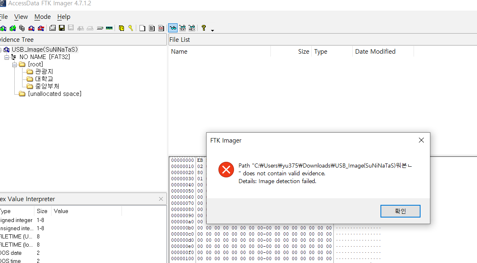Click the Add Evidence Item toolbar icon
This screenshot has width=477, height=263.
click(x=3, y=28)
